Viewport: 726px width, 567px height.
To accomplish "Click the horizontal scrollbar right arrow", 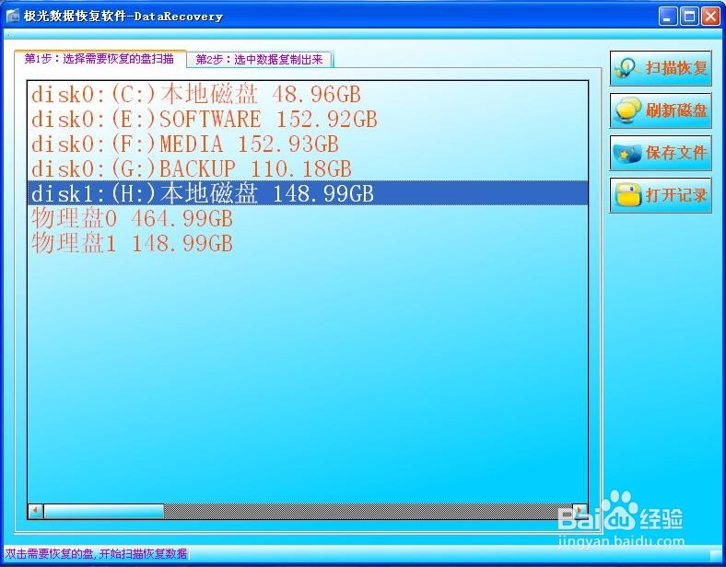I will pos(580,511).
